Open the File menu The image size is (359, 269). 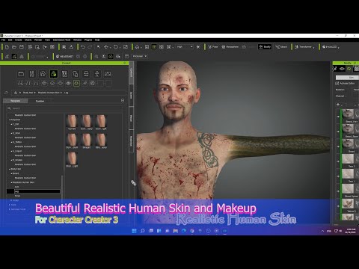point(4,40)
